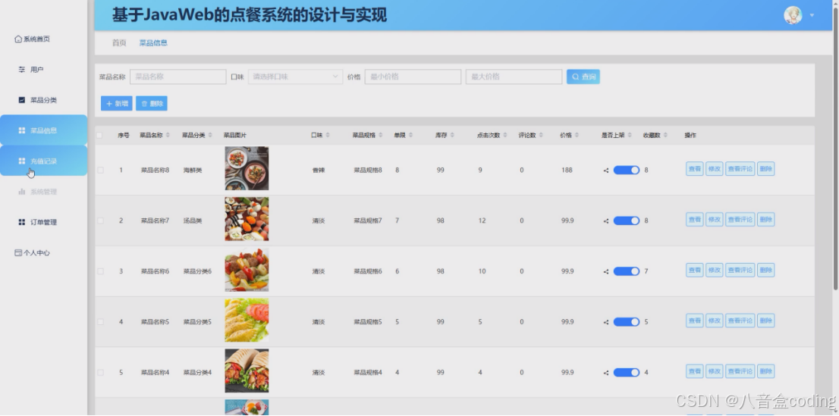Toggle 是否上架 switch for 菜品名称6

pyautogui.click(x=627, y=271)
